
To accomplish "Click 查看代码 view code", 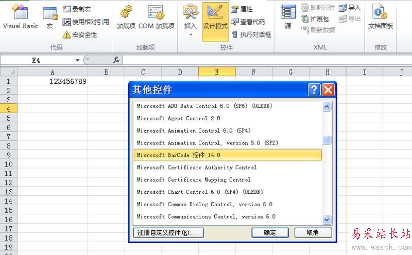I will 248,22.
